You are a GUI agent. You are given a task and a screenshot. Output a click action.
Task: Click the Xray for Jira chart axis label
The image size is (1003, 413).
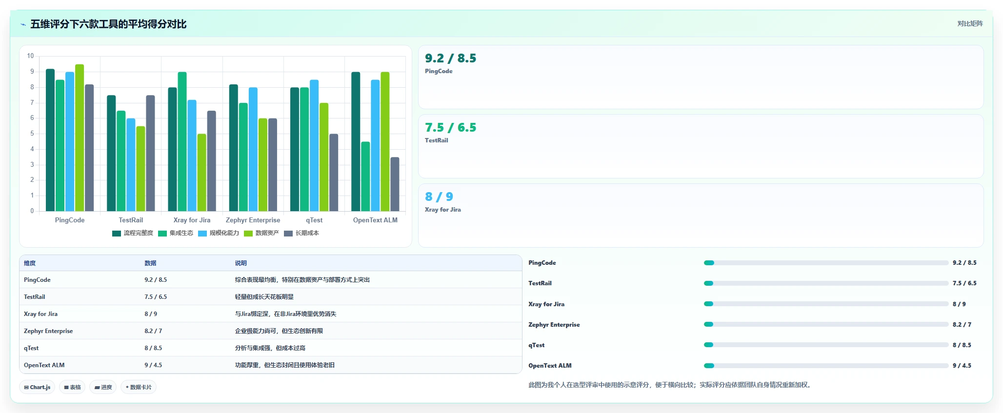(192, 220)
